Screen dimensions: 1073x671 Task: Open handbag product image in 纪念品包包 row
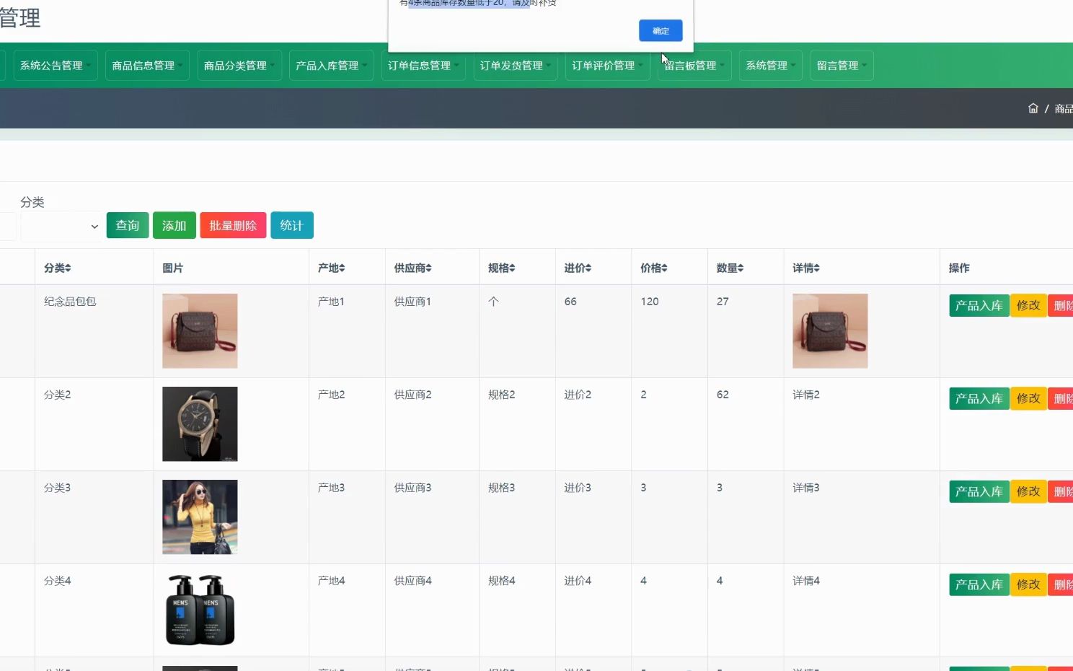click(200, 330)
